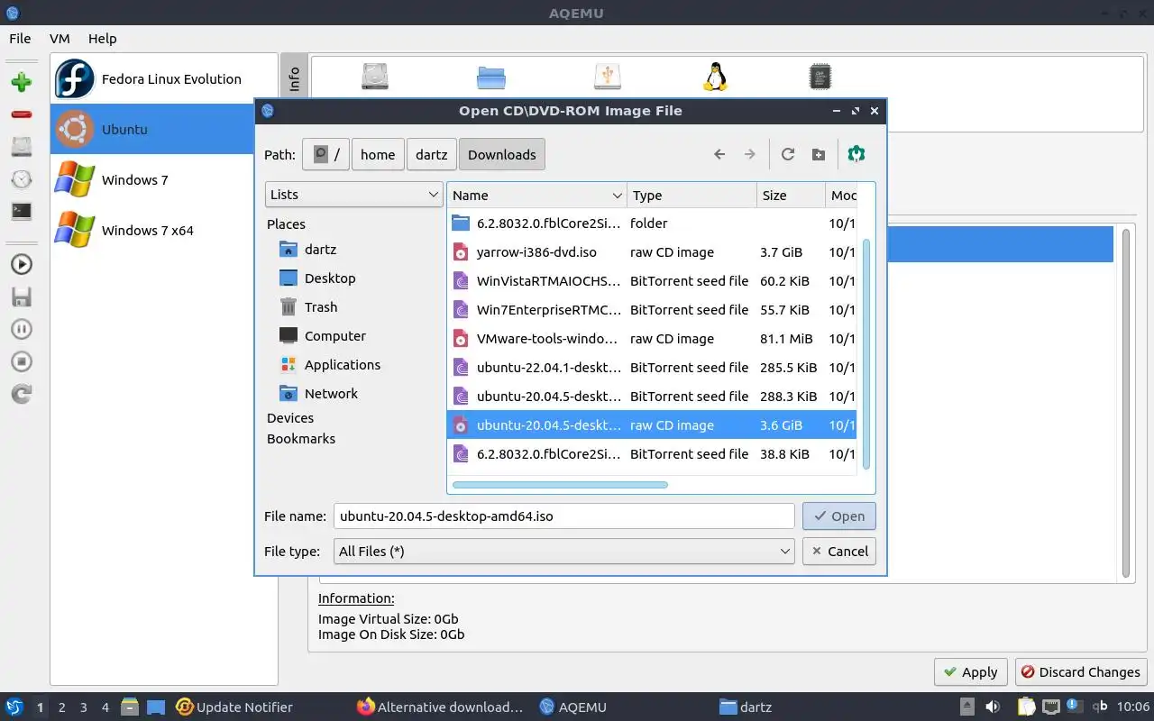Click the Downloads path segment

coord(502,154)
